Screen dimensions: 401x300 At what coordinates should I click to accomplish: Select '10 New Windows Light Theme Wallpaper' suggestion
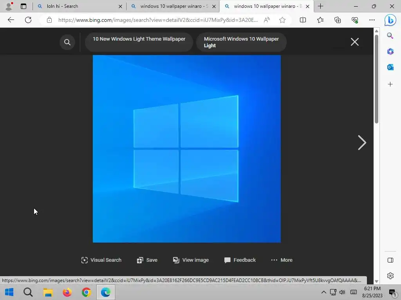pyautogui.click(x=139, y=42)
